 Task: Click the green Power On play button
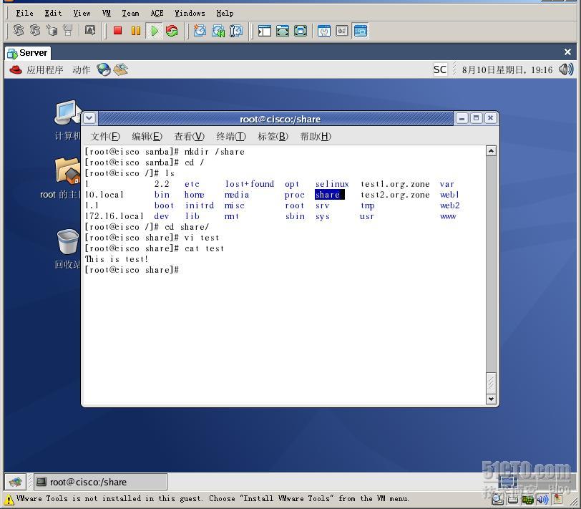[155, 31]
